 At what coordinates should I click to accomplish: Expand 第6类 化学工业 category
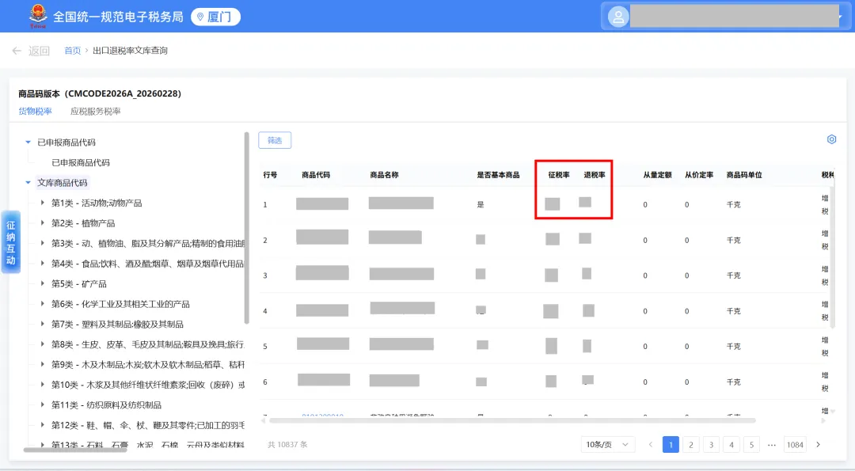[43, 304]
